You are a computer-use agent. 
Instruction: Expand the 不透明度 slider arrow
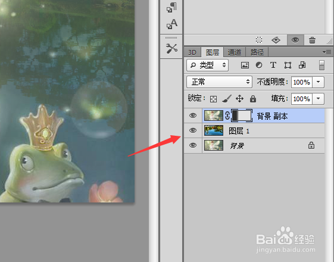pos(319,82)
